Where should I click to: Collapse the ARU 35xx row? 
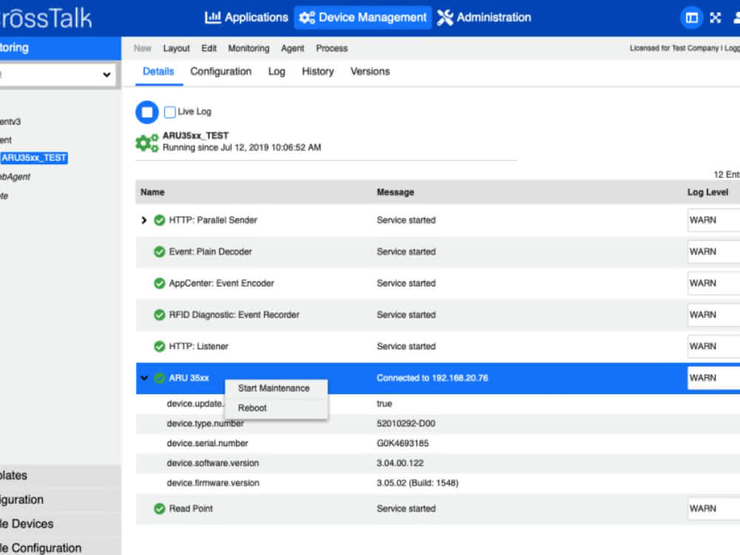point(144,378)
